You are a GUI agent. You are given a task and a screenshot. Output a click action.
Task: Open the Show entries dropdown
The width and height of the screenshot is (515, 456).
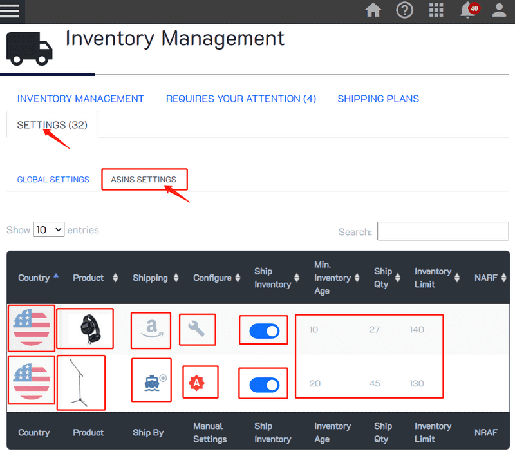[x=48, y=229]
